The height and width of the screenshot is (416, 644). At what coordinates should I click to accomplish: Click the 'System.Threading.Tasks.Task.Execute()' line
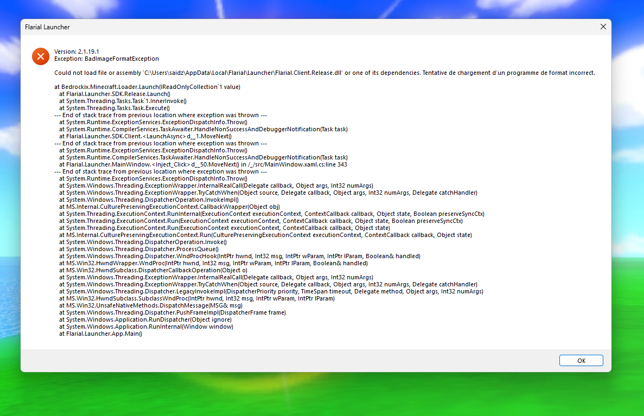click(114, 108)
